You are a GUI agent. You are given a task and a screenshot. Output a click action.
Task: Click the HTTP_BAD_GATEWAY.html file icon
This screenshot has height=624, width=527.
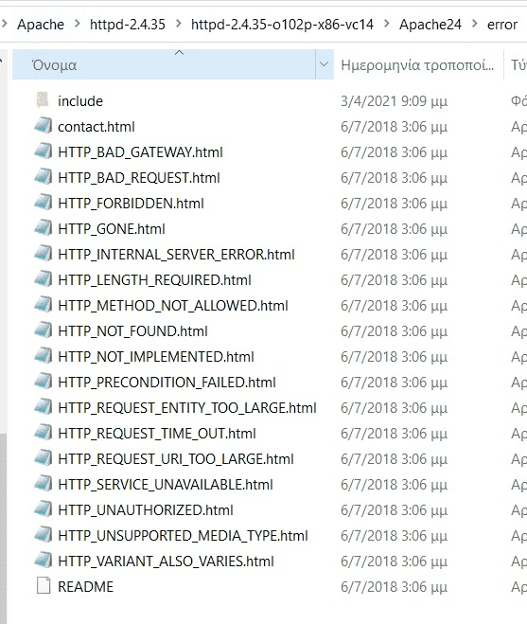click(x=43, y=152)
